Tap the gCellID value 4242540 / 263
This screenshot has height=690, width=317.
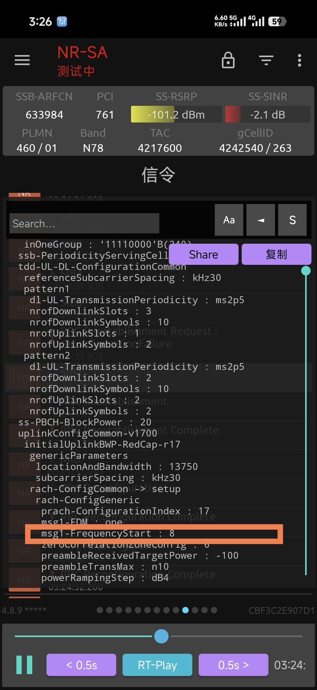pos(255,148)
